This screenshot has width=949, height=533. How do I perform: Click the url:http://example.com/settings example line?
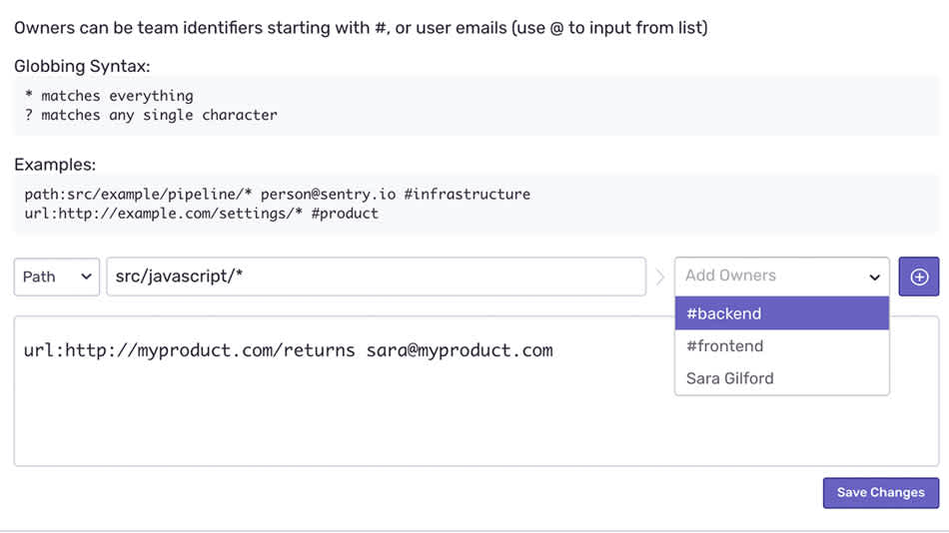point(201,213)
